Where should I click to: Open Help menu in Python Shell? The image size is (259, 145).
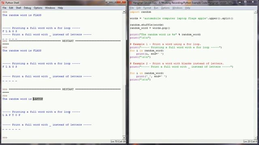pyautogui.click(x=60, y=8)
